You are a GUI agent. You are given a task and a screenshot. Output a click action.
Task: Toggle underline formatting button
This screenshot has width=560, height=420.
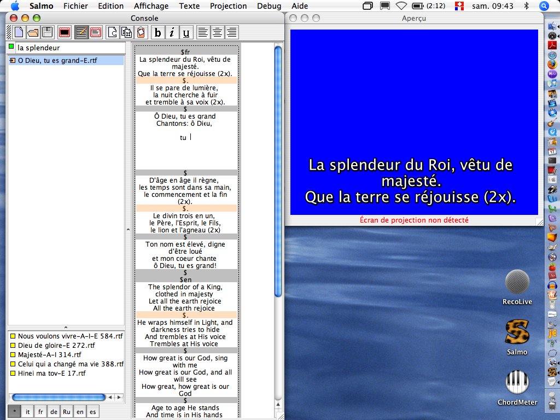click(186, 32)
